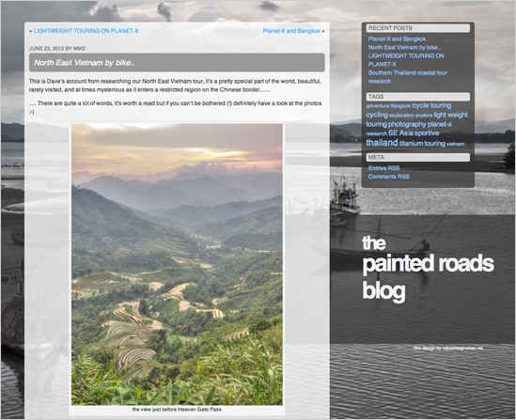Click the painted roads blog logo

click(428, 268)
